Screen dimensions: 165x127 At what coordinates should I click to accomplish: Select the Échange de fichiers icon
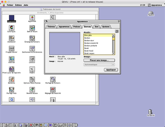click(32, 39)
